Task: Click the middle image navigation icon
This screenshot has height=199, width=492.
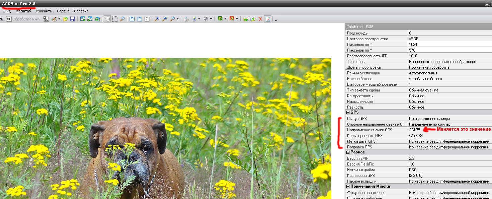Action: (x=90, y=19)
